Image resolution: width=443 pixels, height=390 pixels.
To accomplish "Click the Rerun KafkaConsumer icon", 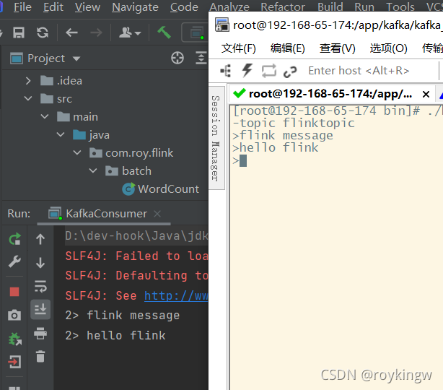I will (x=14, y=239).
